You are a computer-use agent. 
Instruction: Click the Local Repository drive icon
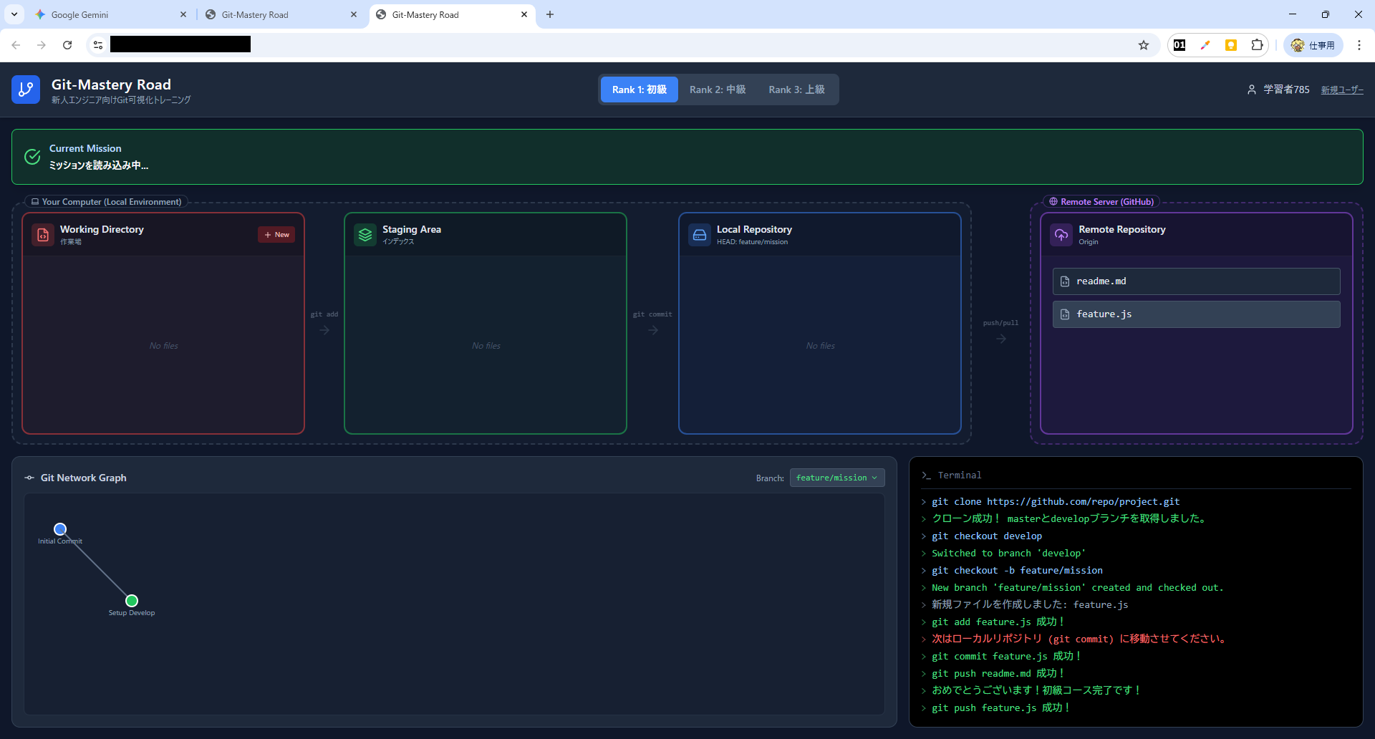pos(700,235)
